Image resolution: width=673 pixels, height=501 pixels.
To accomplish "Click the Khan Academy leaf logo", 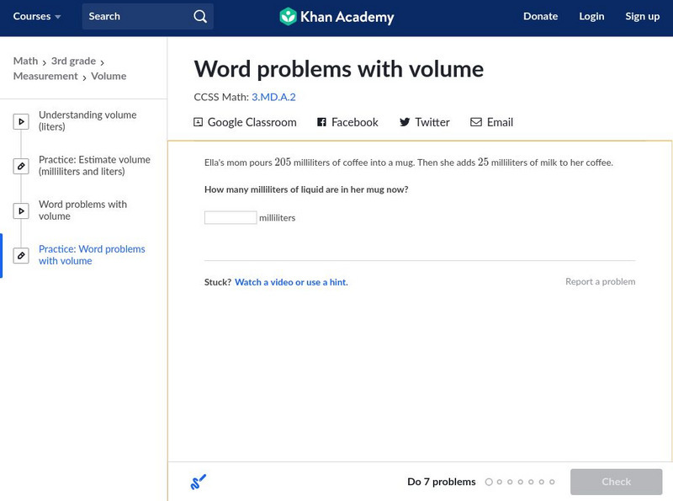I will 290,15.
